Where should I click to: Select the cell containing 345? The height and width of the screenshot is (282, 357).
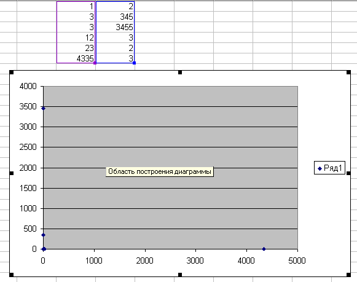click(x=115, y=17)
